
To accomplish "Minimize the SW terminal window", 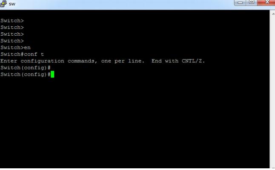I will tap(240, 3).
